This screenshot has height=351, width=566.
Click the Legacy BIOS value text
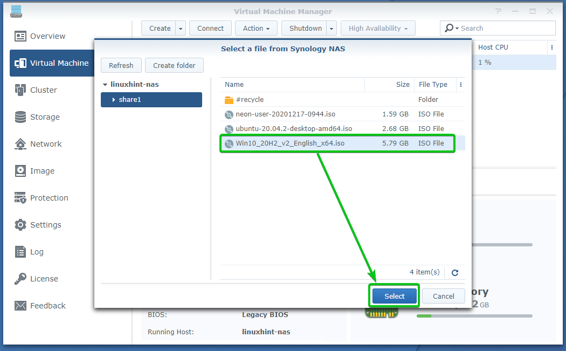click(265, 314)
